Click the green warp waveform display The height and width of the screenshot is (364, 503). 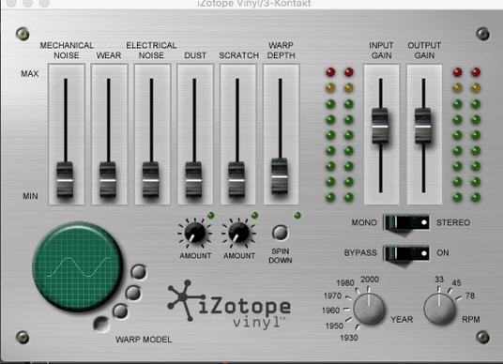coord(77,267)
